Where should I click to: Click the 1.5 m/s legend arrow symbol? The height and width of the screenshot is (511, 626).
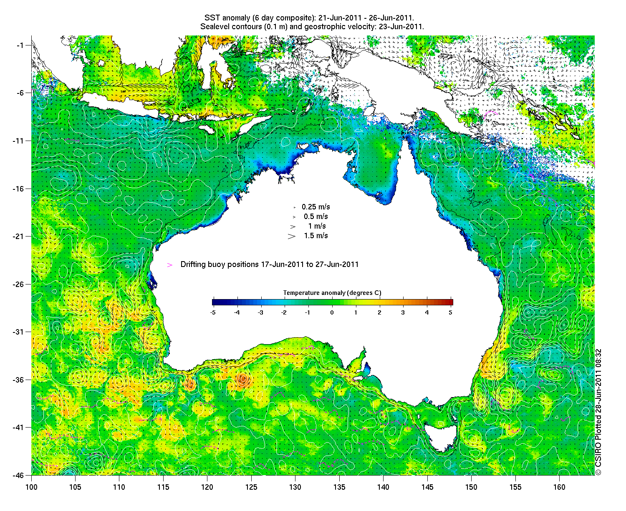(291, 236)
